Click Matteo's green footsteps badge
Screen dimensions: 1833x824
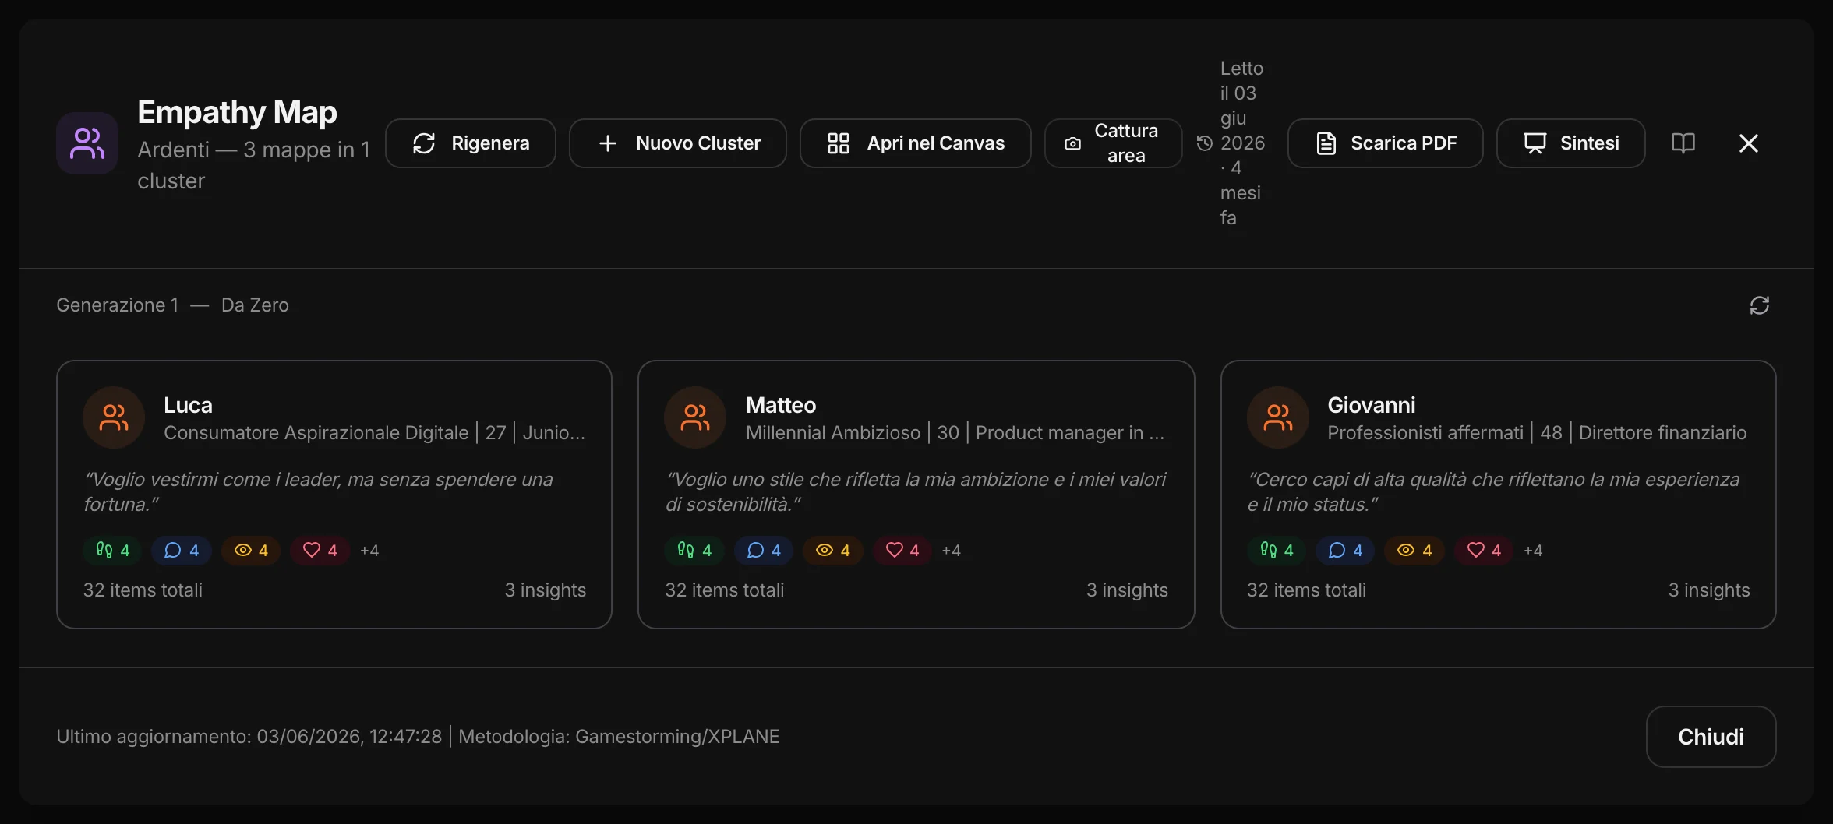694,551
